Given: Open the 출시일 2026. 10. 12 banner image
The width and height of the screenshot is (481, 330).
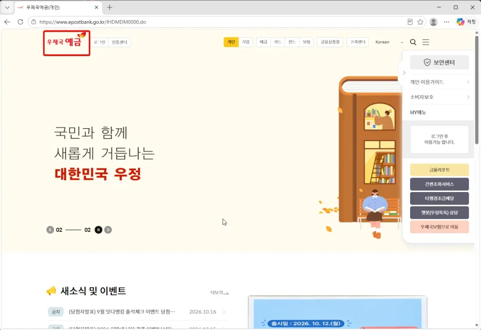Looking at the screenshot, I should (337, 313).
